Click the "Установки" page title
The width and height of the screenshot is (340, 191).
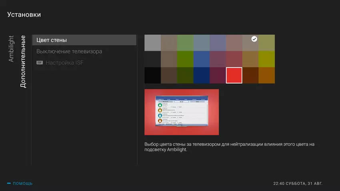pos(24,15)
